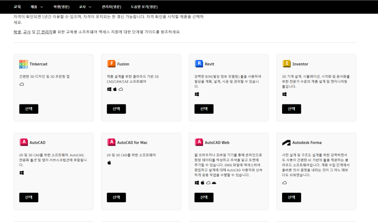The height and width of the screenshot is (222, 378).
Task: Click the AutoCAD card's title text
Action: click(37, 143)
